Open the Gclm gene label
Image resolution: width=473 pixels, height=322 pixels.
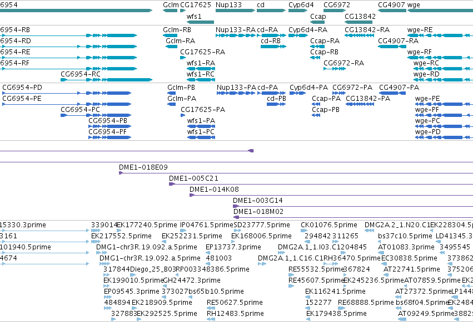pyautogui.click(x=171, y=5)
